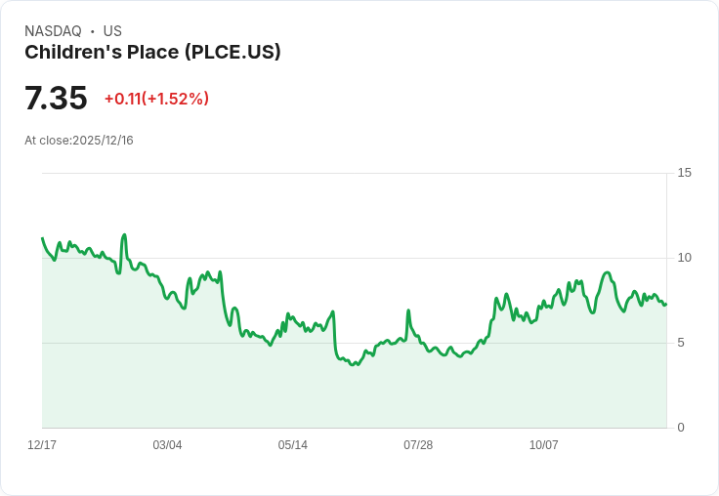The height and width of the screenshot is (496, 719).
Task: Select the 03/04 date axis label
Action: tap(167, 445)
